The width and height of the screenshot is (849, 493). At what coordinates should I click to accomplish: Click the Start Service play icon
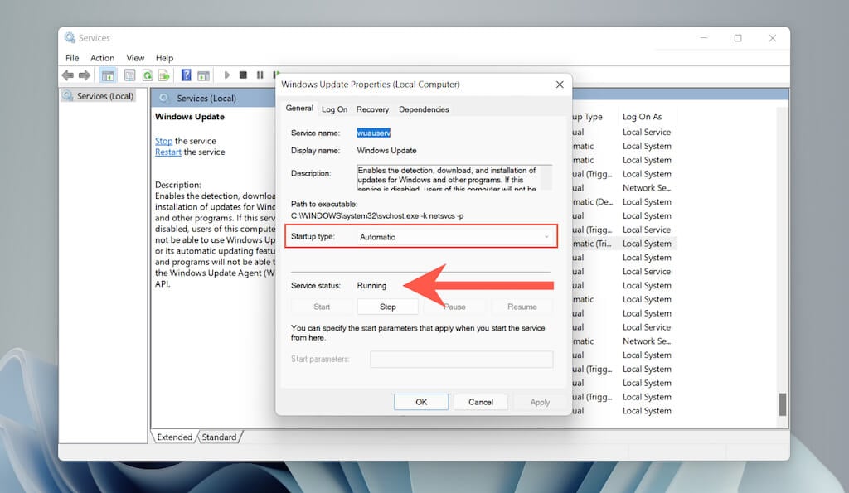click(x=227, y=75)
